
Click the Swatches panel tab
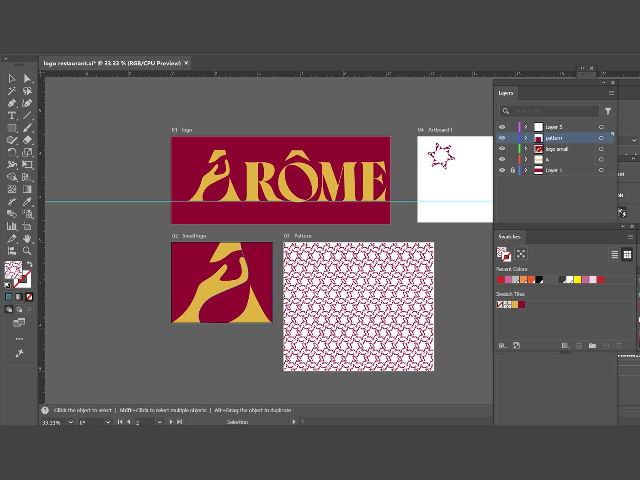click(509, 237)
